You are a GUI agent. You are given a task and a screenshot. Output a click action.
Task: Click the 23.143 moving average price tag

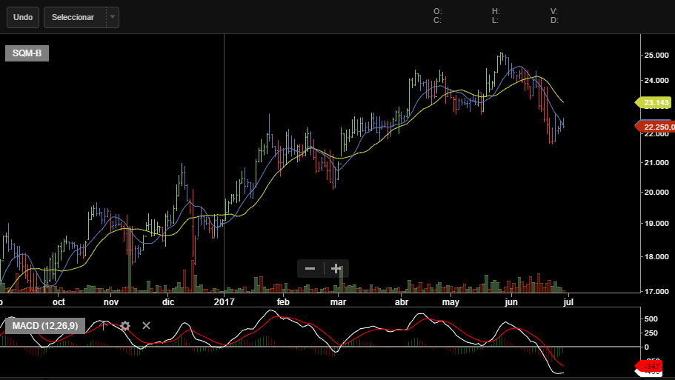coord(654,102)
